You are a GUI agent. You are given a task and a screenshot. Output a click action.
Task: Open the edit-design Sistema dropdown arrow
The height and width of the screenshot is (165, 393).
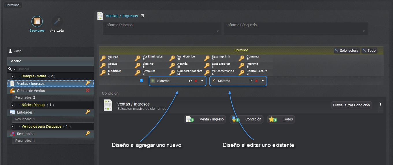263,81
